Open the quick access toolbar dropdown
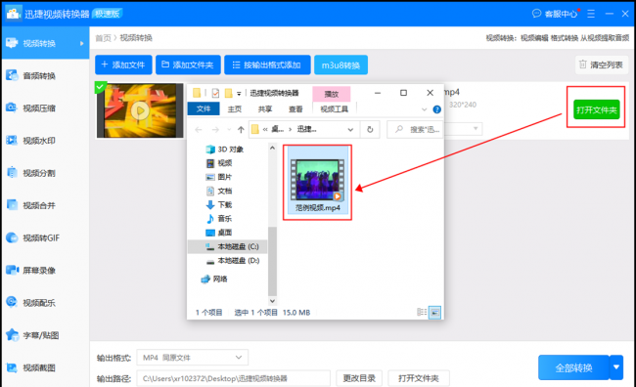636x387 pixels. click(x=239, y=94)
